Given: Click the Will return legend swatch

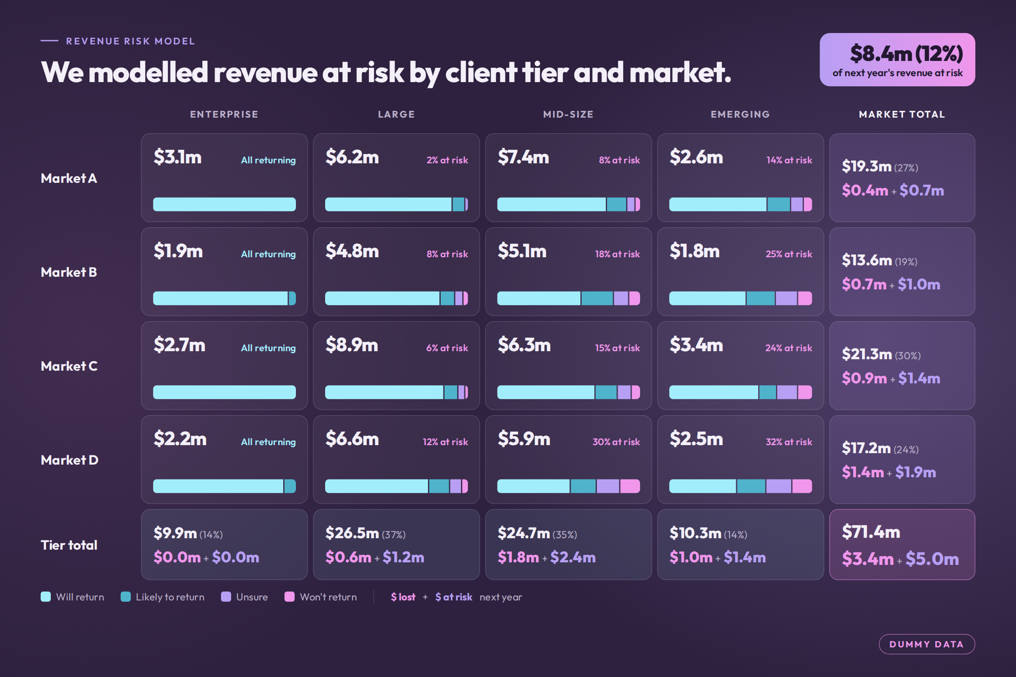Looking at the screenshot, I should [x=45, y=597].
